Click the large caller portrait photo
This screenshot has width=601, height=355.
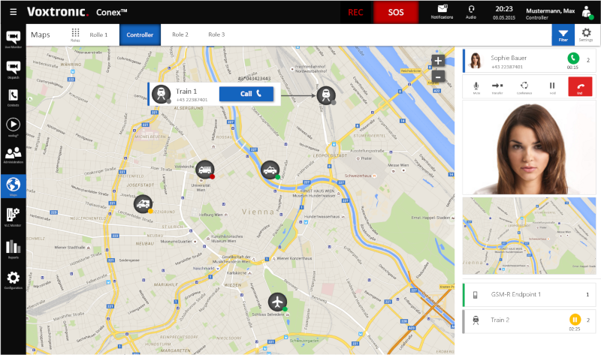click(x=530, y=147)
